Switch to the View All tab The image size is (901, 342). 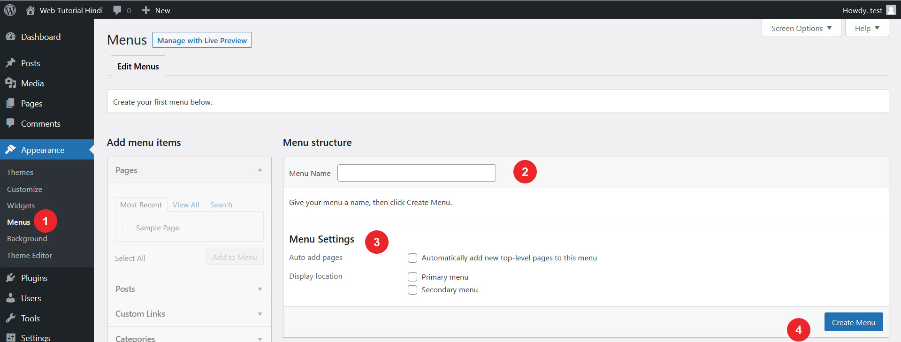click(186, 205)
